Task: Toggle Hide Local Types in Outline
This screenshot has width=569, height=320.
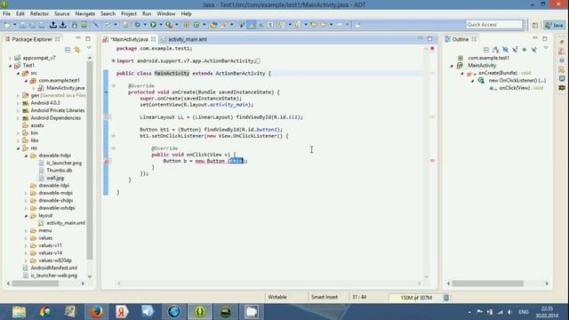Action: 533,50
